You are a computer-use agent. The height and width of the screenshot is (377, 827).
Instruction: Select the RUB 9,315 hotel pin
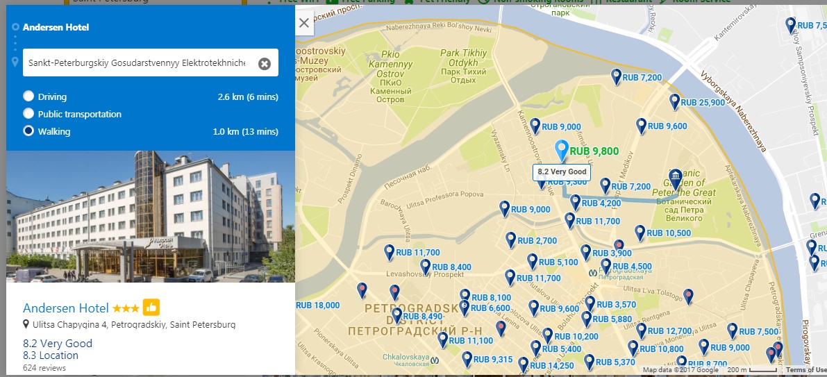[467, 360]
